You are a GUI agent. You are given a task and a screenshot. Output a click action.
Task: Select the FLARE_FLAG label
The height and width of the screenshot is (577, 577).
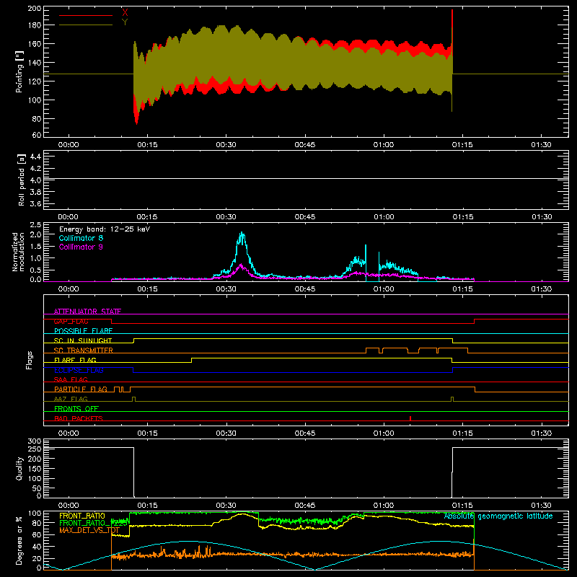75,360
